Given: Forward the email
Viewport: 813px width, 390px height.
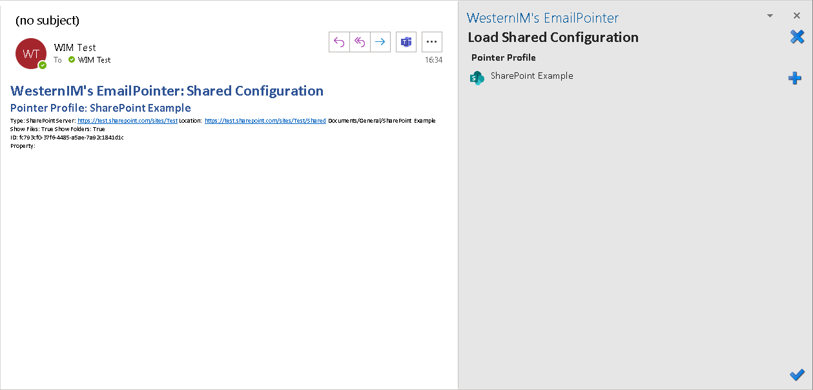Looking at the screenshot, I should pos(380,41).
